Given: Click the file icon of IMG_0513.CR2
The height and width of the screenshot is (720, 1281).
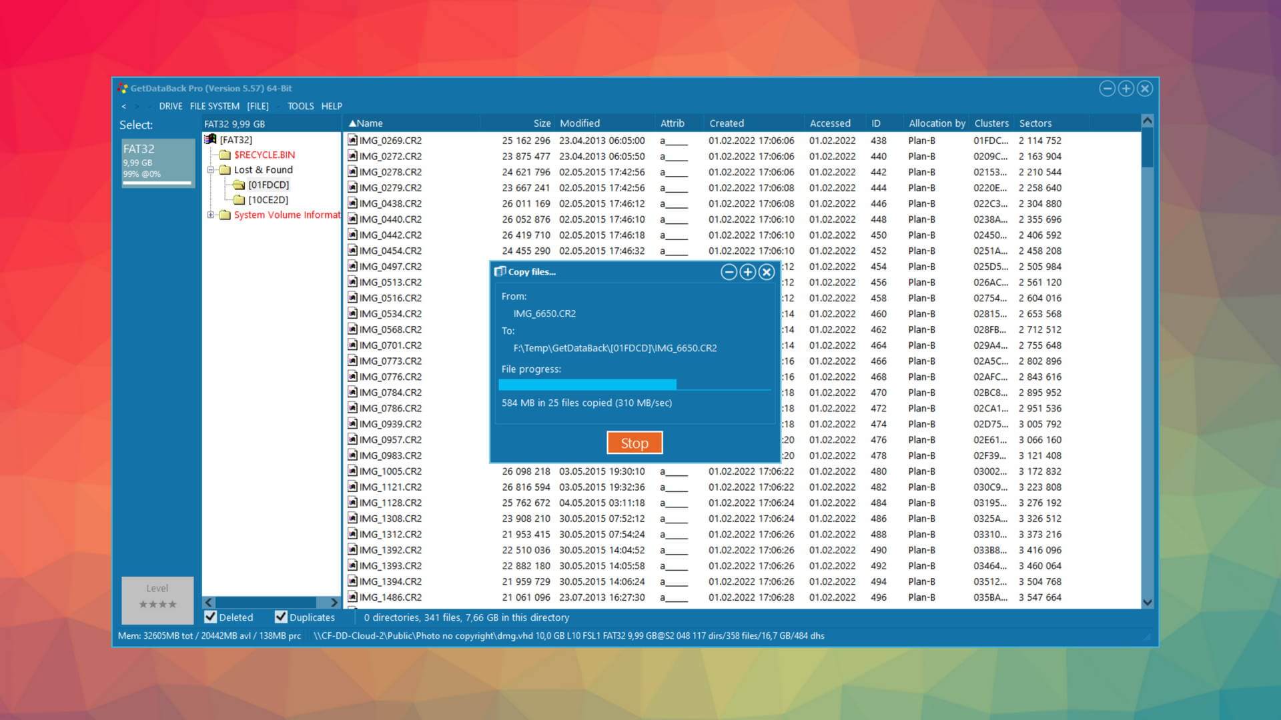Looking at the screenshot, I should click(352, 282).
